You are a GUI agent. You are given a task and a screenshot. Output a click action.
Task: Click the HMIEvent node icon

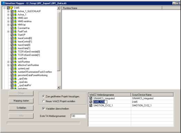[15, 18]
